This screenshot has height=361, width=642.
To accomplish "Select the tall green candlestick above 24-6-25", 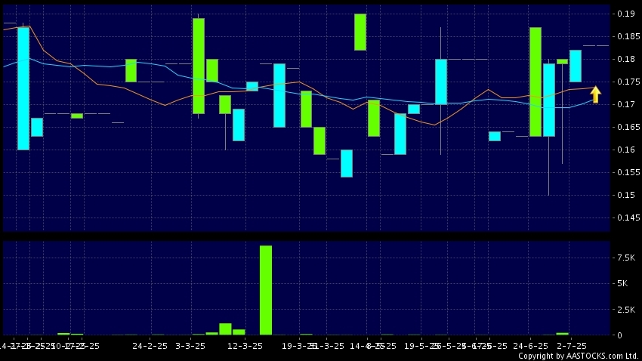I will click(x=536, y=82).
